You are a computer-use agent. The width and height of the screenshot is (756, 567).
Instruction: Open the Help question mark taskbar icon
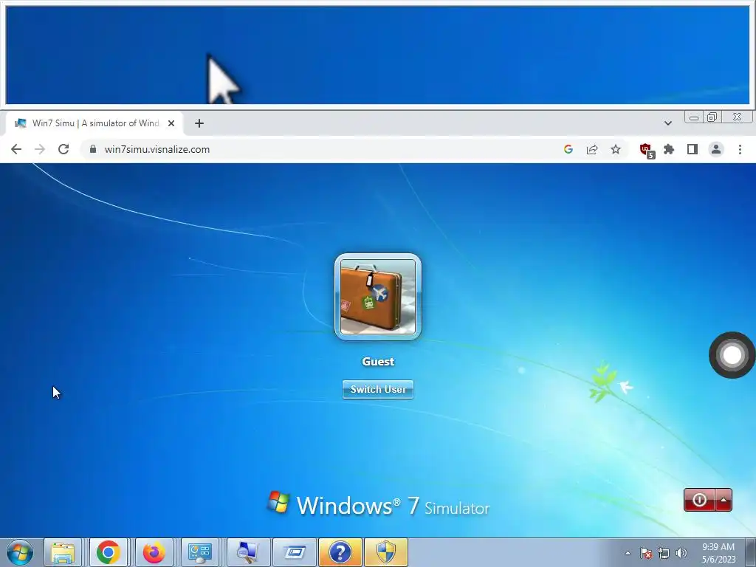point(340,552)
